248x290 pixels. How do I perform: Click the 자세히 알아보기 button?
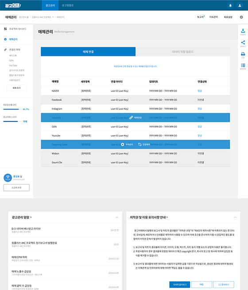point(180,285)
